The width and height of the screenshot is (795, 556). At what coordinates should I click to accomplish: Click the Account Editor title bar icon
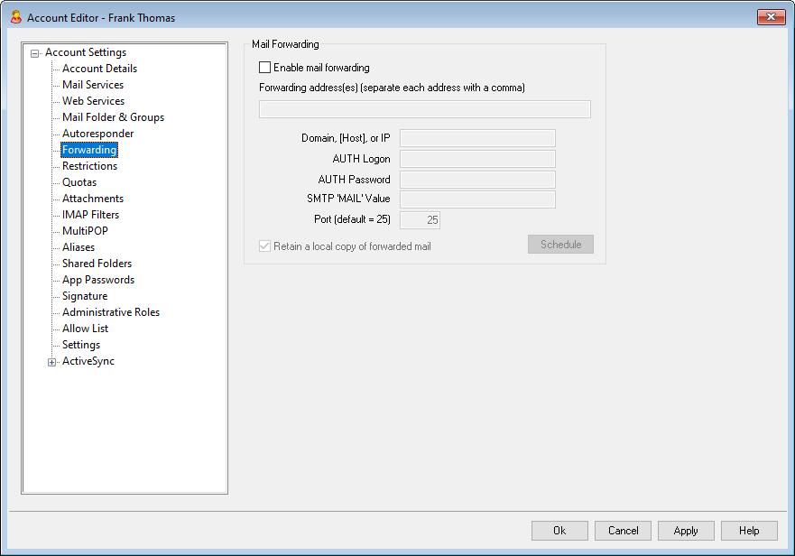15,18
